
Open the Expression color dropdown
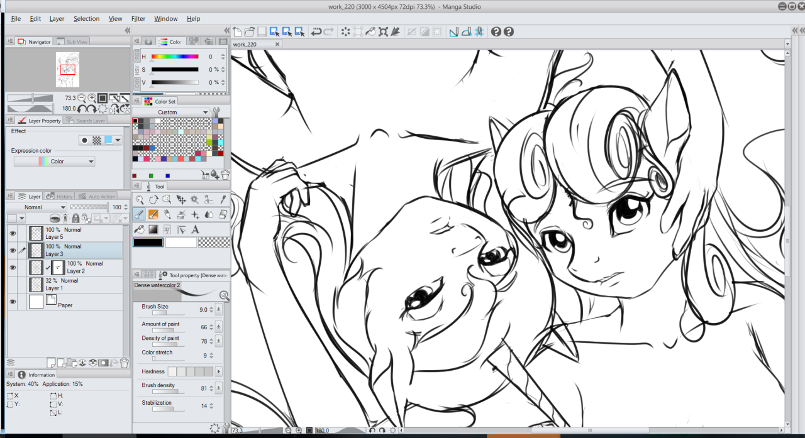(x=54, y=162)
